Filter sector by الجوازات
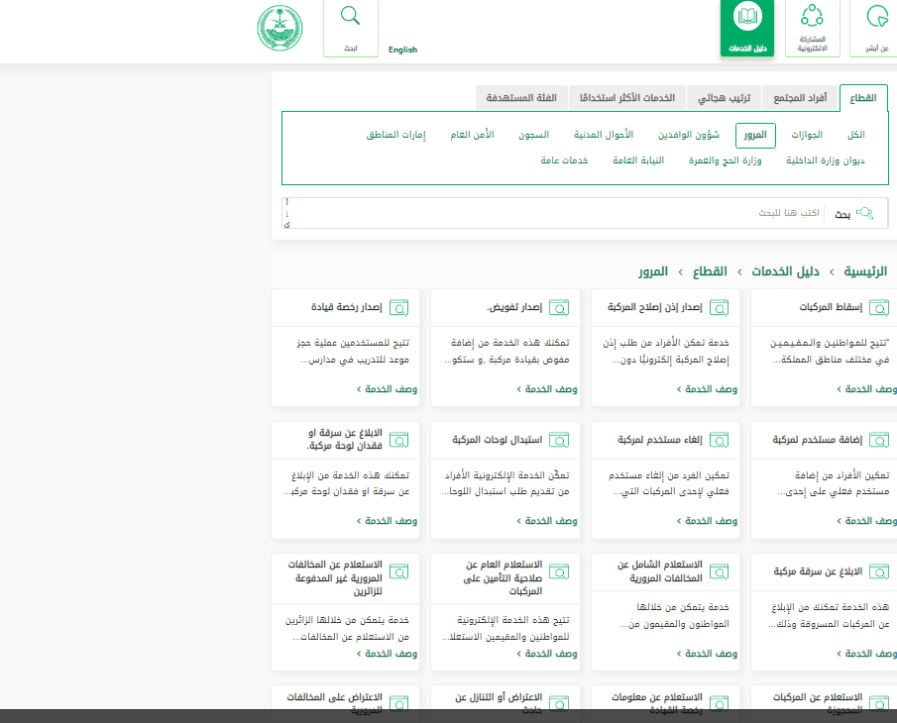Image resolution: width=897 pixels, height=723 pixels. point(807,135)
